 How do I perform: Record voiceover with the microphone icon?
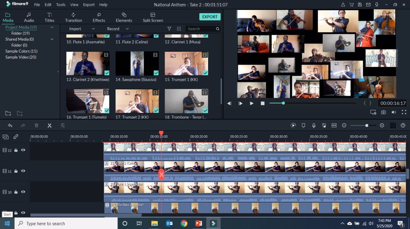click(314, 125)
